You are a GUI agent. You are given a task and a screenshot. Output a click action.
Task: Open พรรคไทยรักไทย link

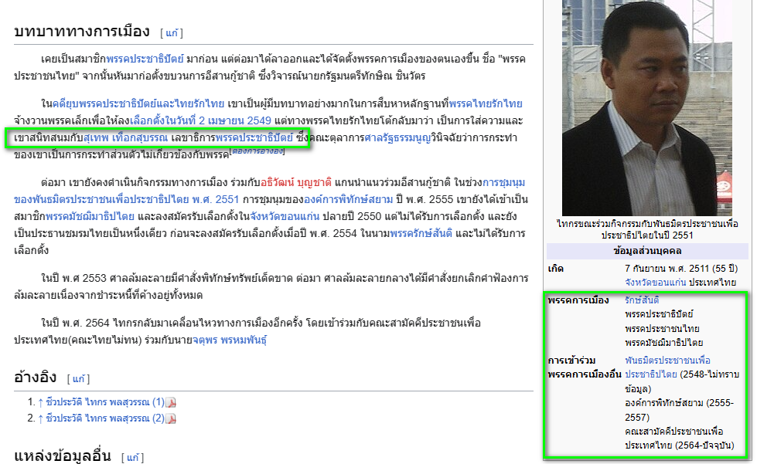486,104
